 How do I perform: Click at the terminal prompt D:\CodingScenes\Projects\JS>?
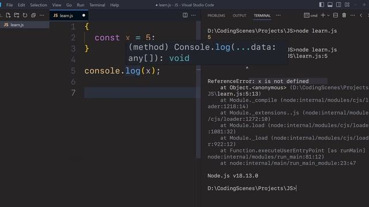(251, 188)
